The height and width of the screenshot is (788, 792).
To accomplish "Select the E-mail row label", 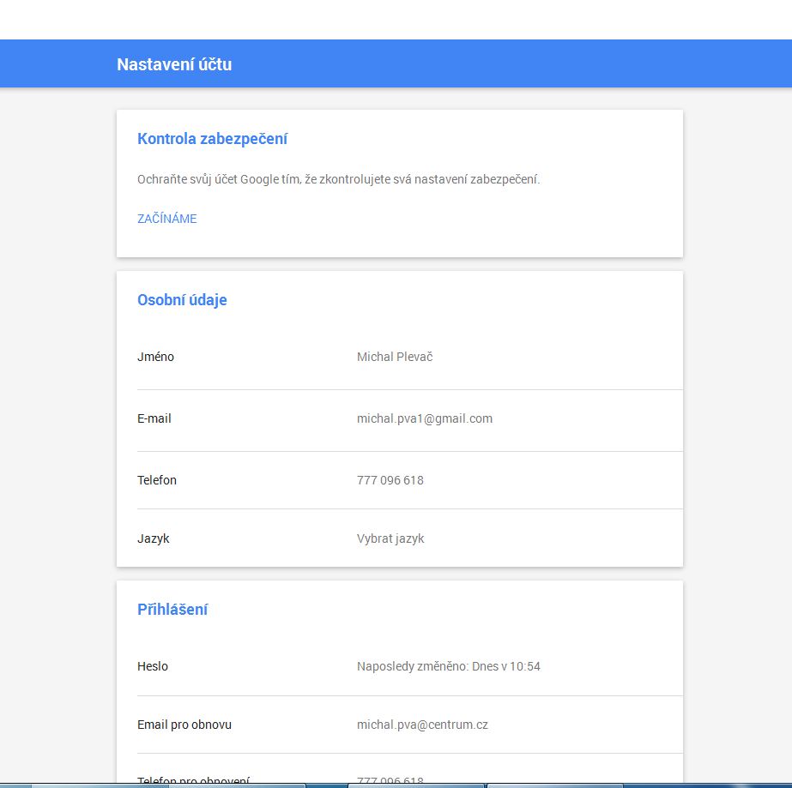I will (154, 418).
